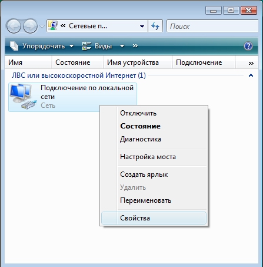This screenshot has width=263, height=267.
Task: Click the Упорядочить stacked pages icon
Action: click(14, 46)
